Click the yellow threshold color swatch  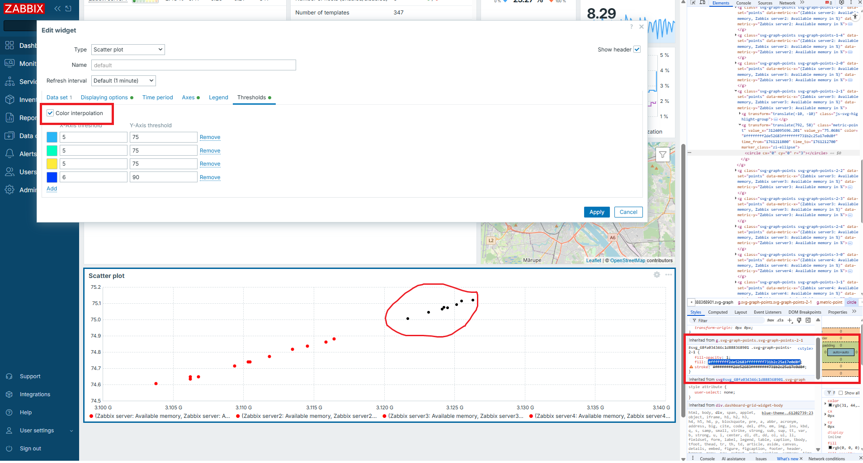click(x=52, y=164)
